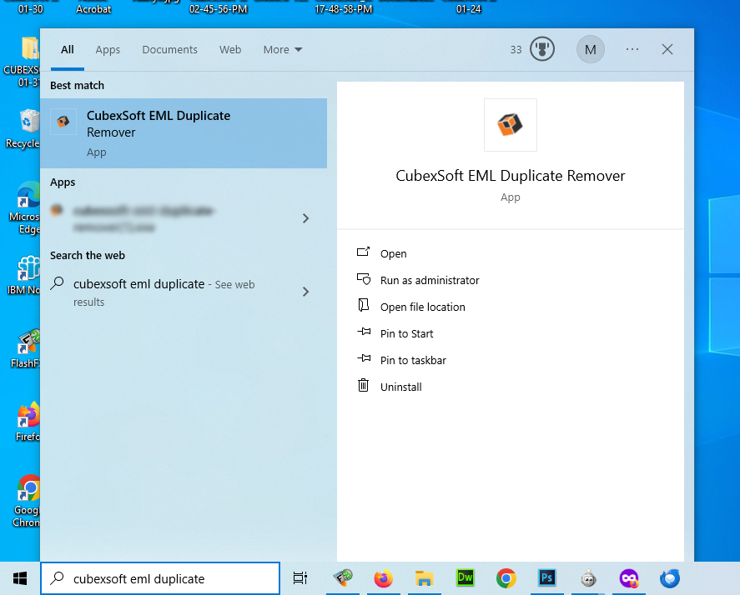Screen dimensions: 740x595
Task: Select Pin to taskbar
Action: coord(413,360)
